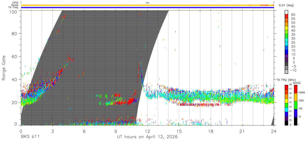
Task: Click the 80 tick on the Range Gate axis
Action: click(15, 34)
